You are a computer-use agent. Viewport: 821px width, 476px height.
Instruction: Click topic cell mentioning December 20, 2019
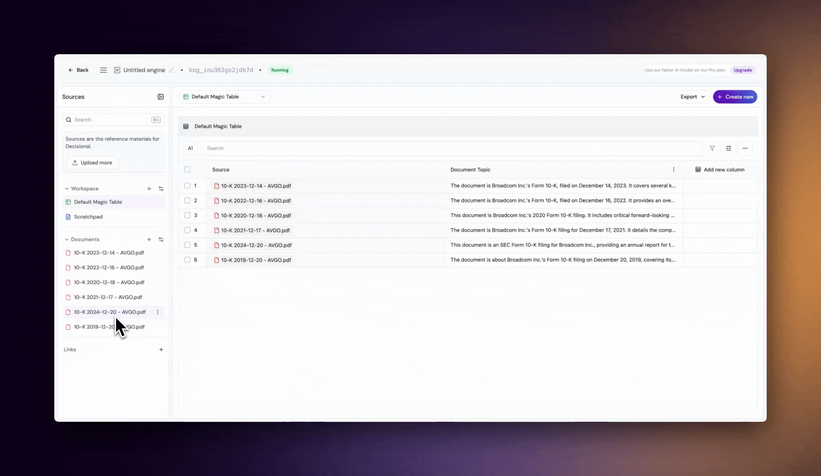tap(563, 260)
